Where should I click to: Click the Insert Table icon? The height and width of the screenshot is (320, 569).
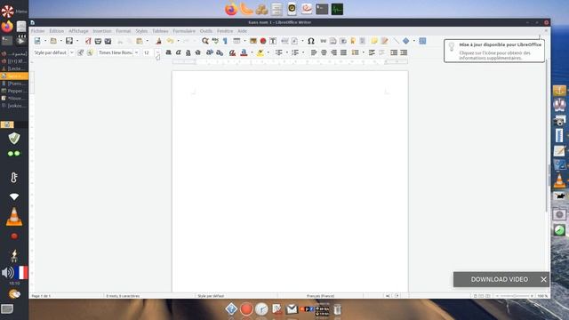click(x=236, y=41)
